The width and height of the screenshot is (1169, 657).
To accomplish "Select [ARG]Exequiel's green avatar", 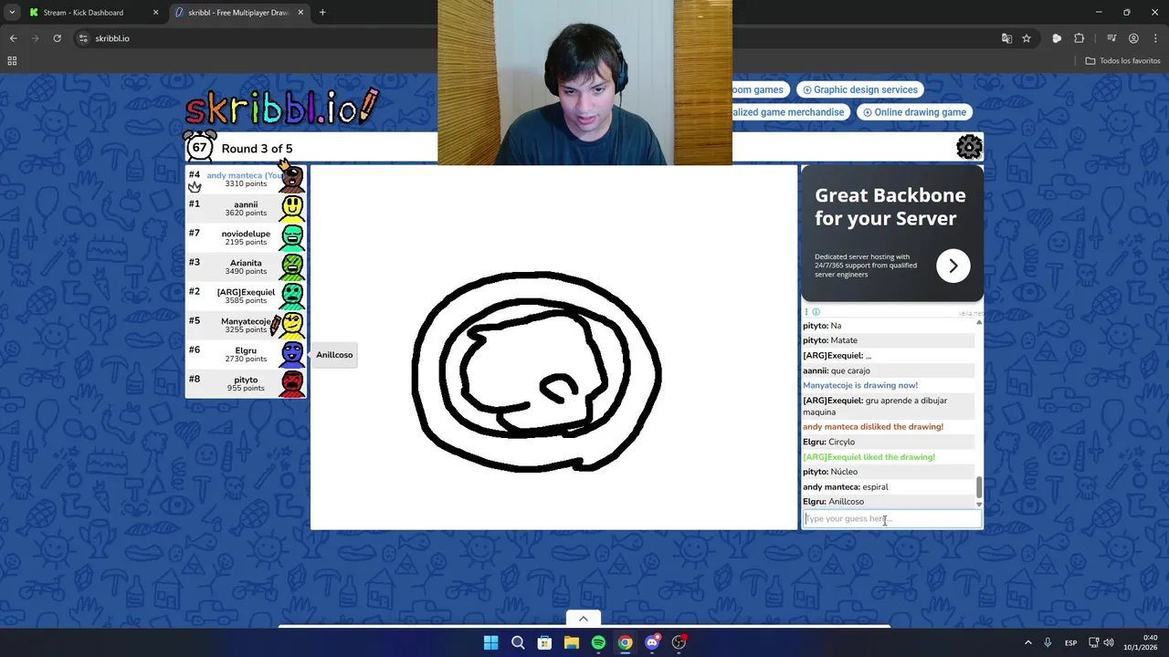I will 292,296.
